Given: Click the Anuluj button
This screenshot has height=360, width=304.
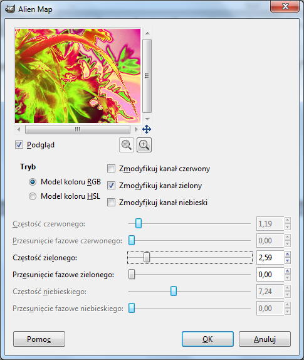Looking at the screenshot, I should (265, 339).
